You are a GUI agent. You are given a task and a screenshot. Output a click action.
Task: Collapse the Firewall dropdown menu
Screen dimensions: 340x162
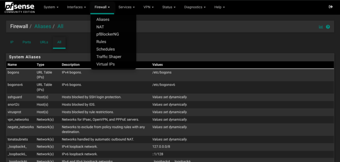pyautogui.click(x=102, y=7)
